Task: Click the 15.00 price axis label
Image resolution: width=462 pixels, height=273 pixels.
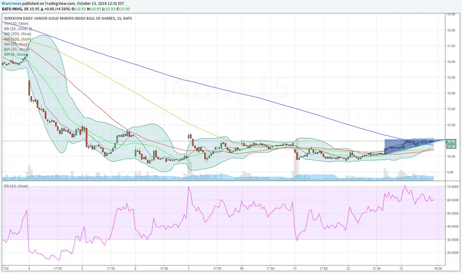Action: pyautogui.click(x=451, y=77)
